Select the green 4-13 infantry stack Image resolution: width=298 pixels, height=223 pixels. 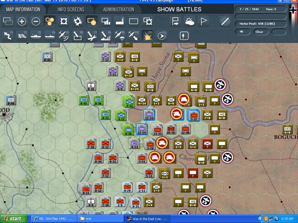[x=121, y=115]
